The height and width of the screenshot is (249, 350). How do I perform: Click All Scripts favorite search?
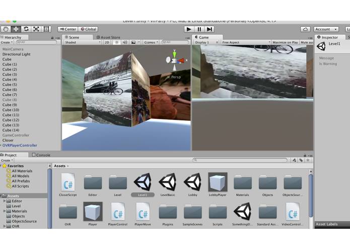tap(18, 186)
